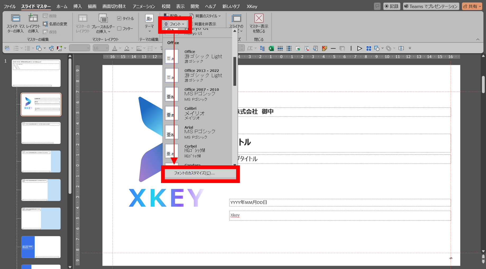Switch to the ホーム tab

62,6
